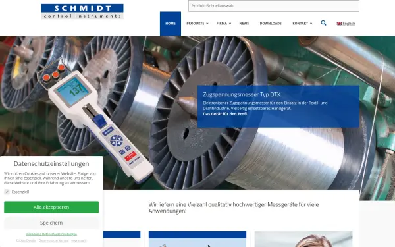The image size is (395, 247).
Task: Click 'Wir liefern eine Vielzahl' headline text
Action: point(234,207)
